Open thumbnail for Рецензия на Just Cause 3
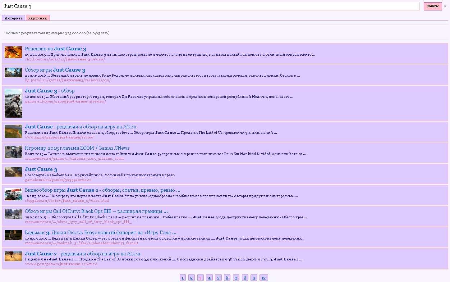This screenshot has width=450, height=282. [x=13, y=52]
